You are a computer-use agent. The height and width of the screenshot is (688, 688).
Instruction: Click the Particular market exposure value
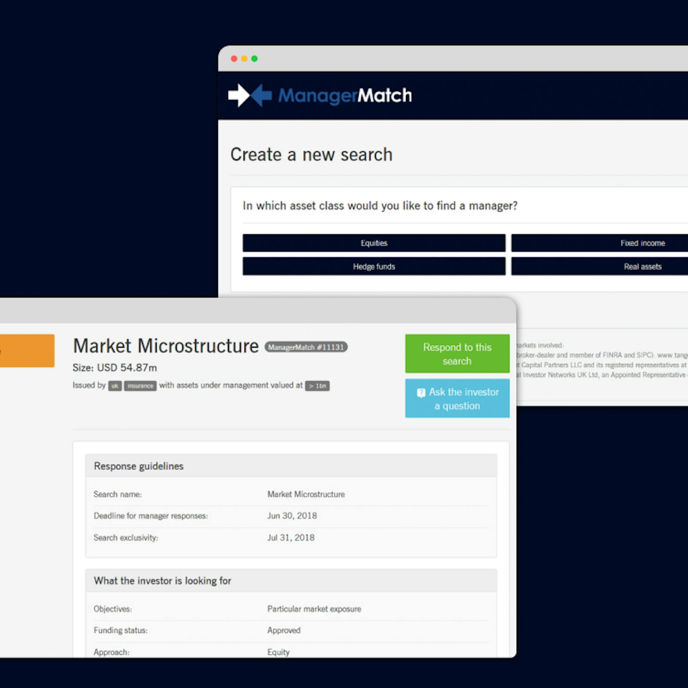(314, 609)
